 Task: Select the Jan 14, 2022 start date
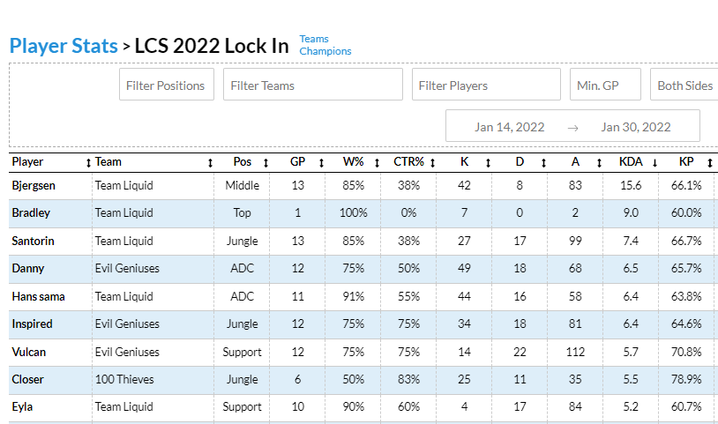(x=510, y=127)
